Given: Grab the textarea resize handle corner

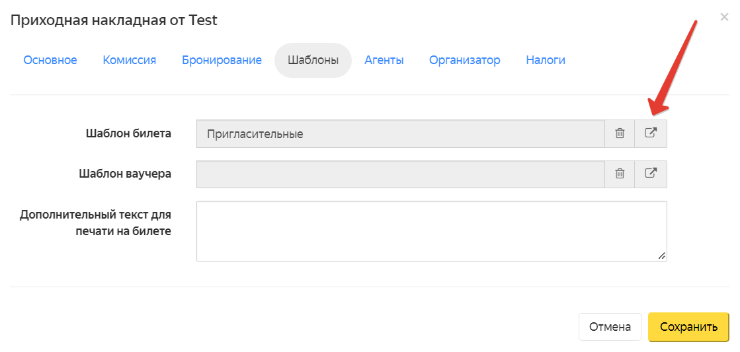Looking at the screenshot, I should [x=662, y=256].
